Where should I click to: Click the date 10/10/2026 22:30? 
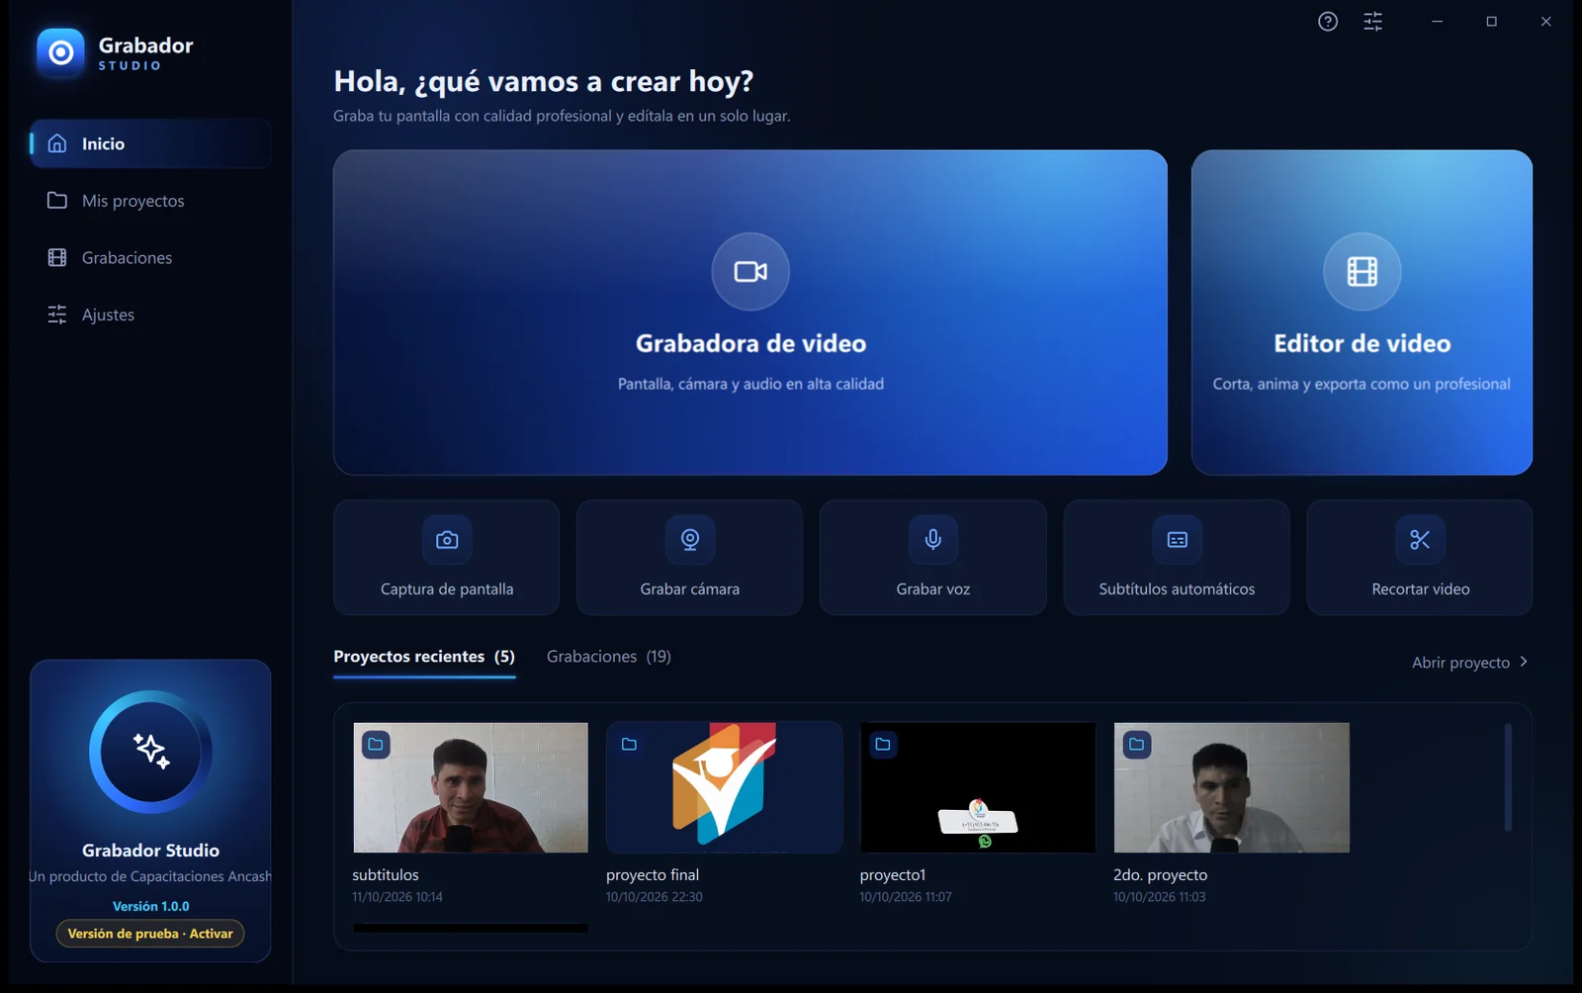coord(655,897)
